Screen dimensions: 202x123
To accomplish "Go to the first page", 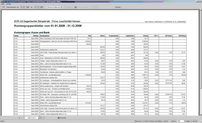I will pyautogui.click(x=20, y=118).
